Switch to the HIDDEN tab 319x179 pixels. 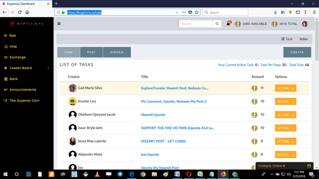pos(117,52)
